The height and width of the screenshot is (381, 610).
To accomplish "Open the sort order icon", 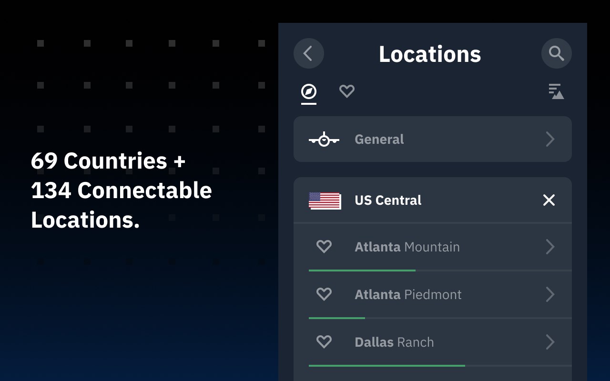I will [x=556, y=91].
